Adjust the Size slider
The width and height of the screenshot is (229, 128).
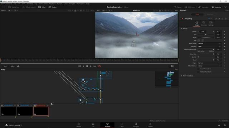click(206, 35)
